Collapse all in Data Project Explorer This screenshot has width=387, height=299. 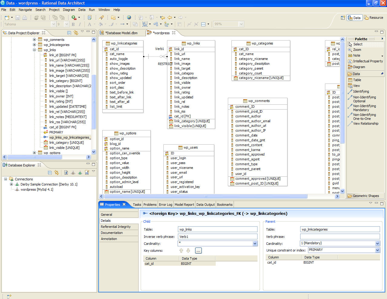(x=69, y=33)
